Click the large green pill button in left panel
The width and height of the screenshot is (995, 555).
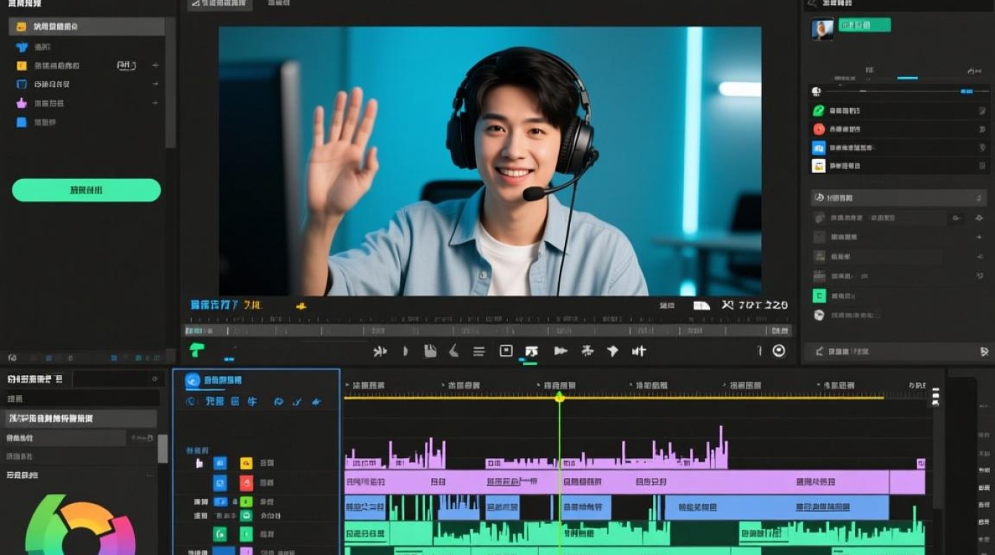86,190
